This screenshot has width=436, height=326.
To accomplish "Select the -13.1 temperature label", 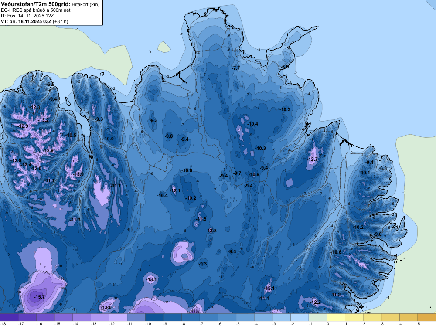I will [152, 280].
